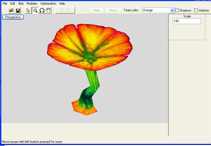Select the arrow pointer tool
211x146 pixels.
[x=28, y=10]
